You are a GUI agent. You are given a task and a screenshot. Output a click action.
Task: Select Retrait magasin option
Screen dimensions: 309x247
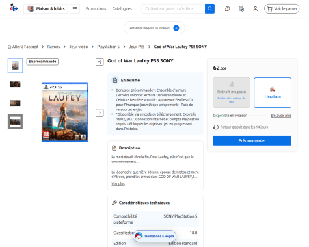coord(232,92)
